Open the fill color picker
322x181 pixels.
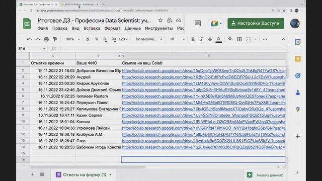[x=230, y=39]
